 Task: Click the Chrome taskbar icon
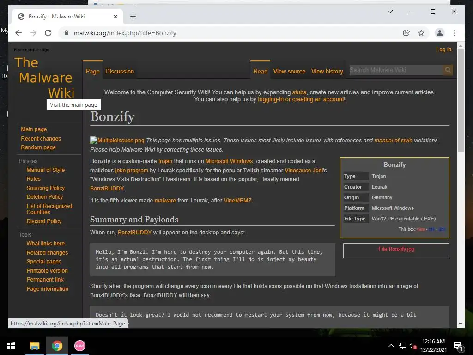[57, 346]
